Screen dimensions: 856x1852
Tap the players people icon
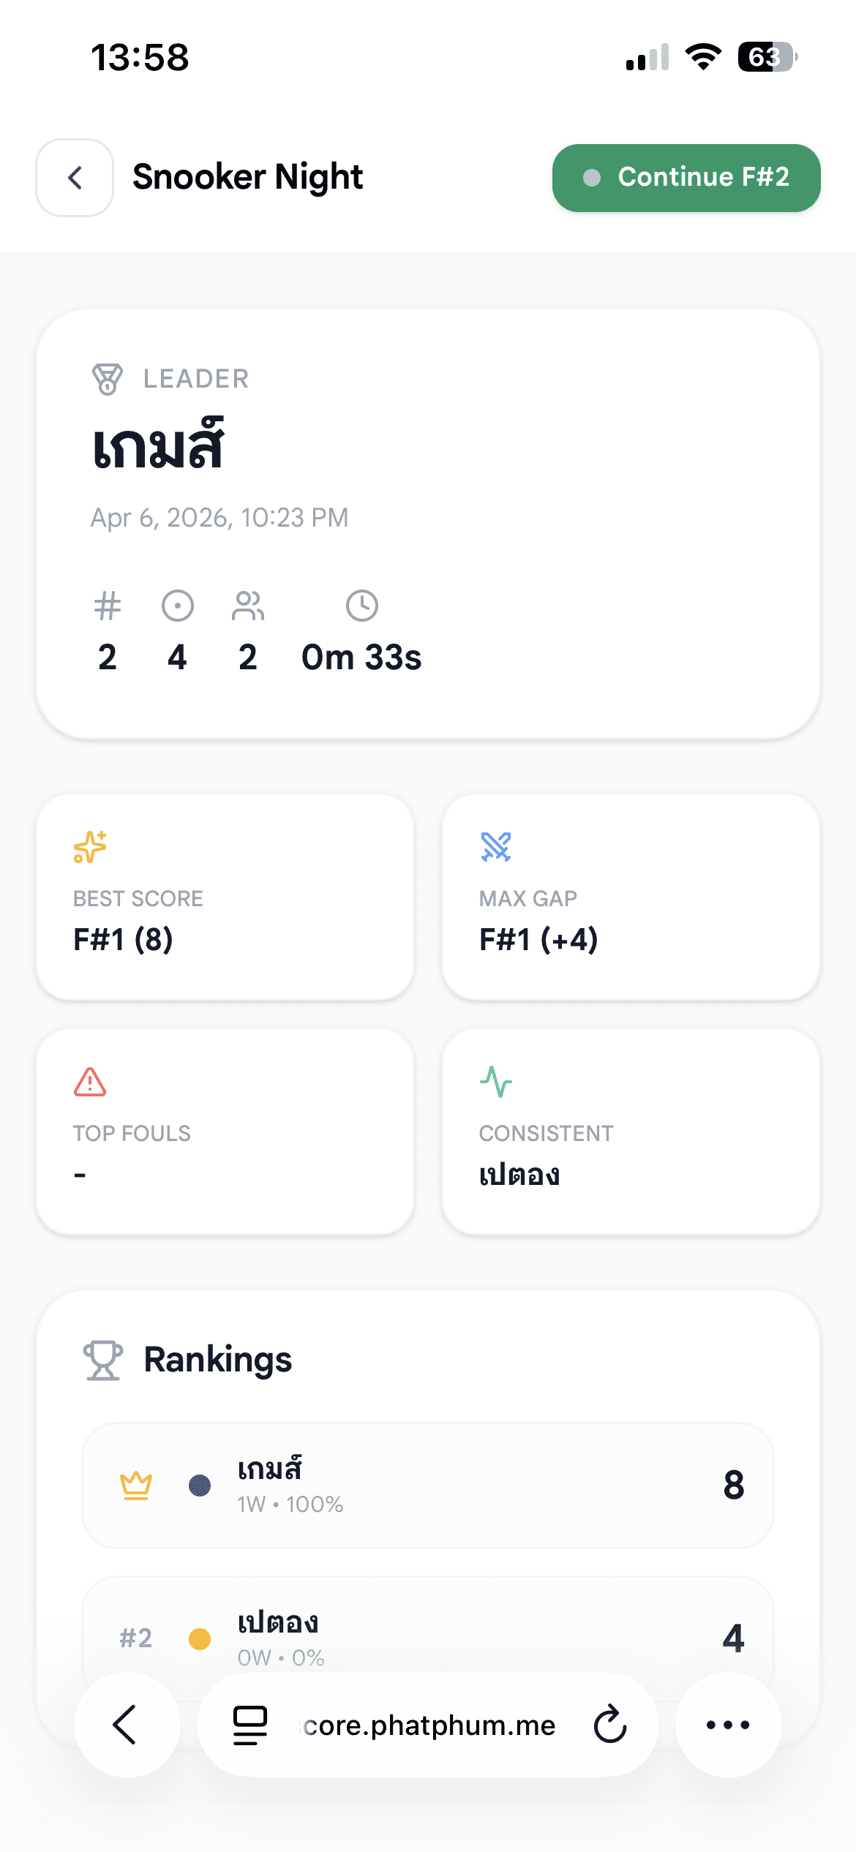[248, 606]
